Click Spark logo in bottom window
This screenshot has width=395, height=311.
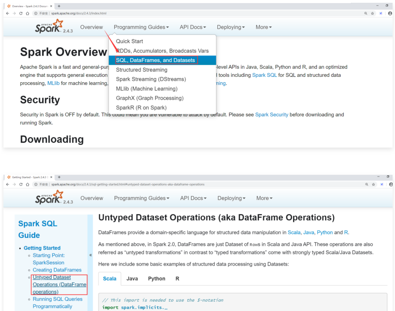[x=49, y=197]
